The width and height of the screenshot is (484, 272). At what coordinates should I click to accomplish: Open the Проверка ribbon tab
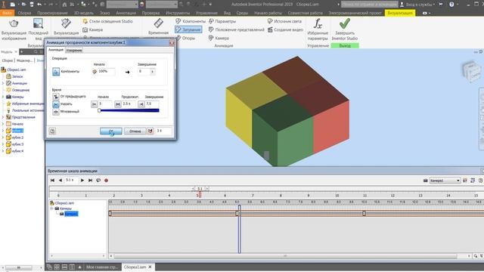pos(150,13)
